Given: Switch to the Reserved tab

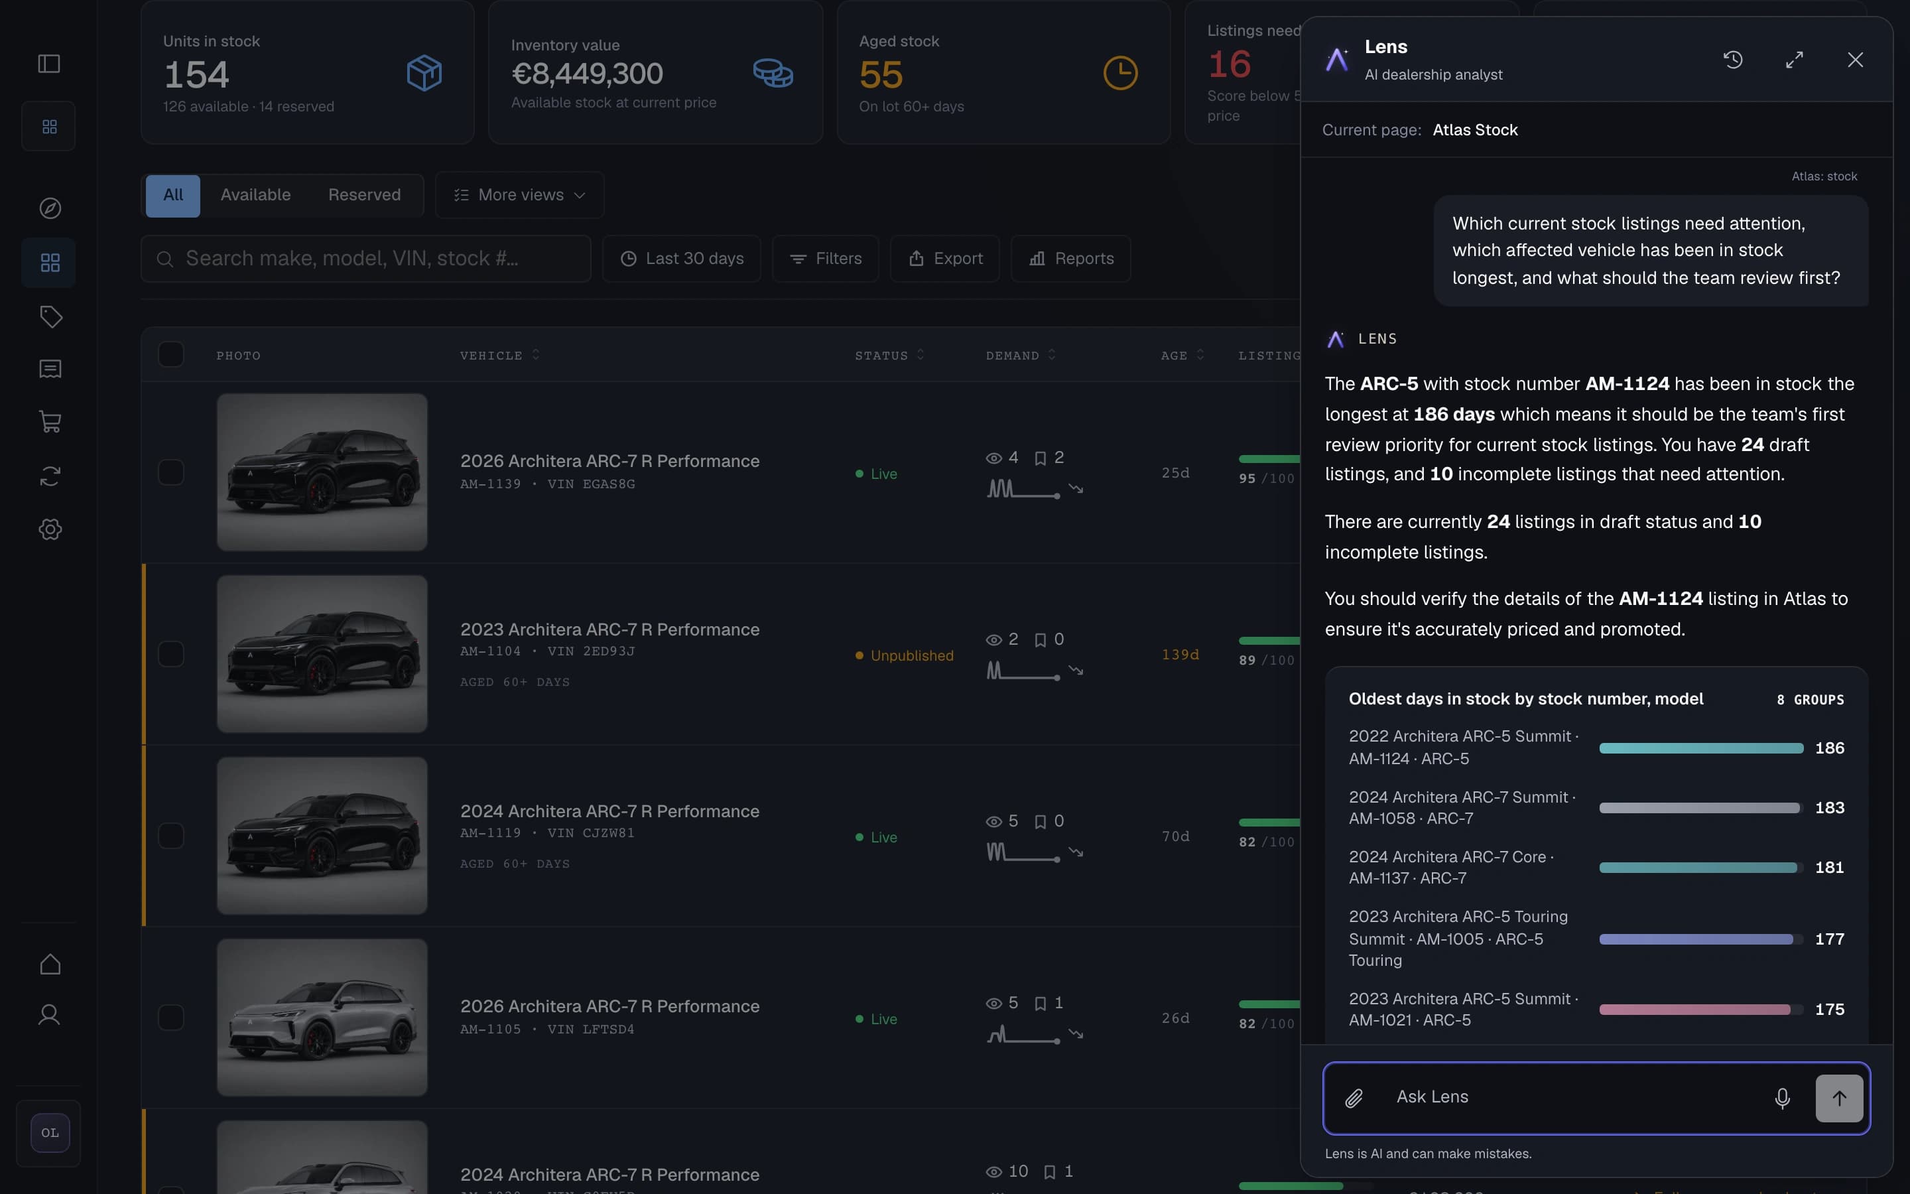Looking at the screenshot, I should click(x=365, y=195).
